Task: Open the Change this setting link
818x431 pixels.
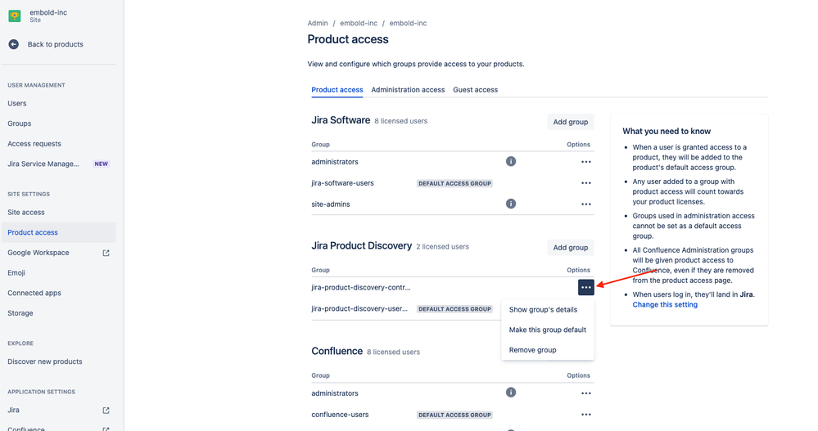Action: coord(665,305)
